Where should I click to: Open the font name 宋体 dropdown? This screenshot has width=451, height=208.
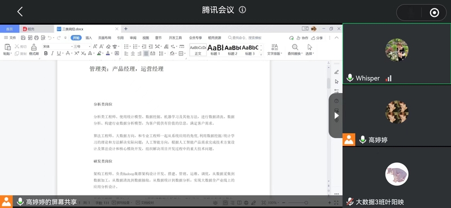[72, 46]
